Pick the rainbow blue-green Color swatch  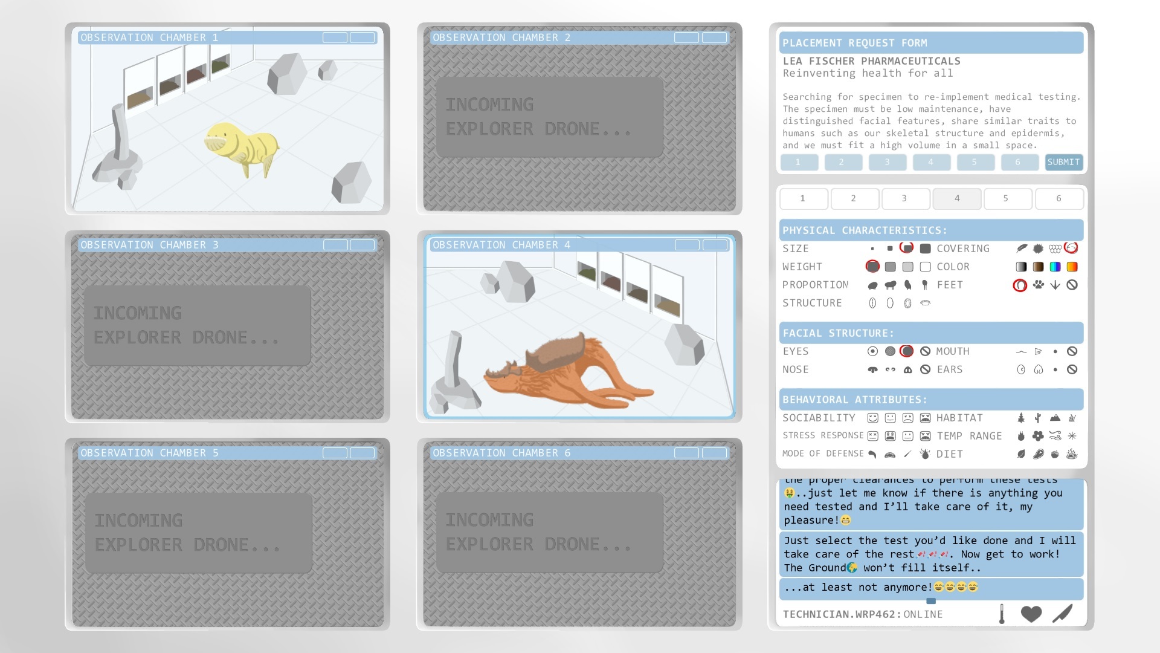coord(1055,267)
